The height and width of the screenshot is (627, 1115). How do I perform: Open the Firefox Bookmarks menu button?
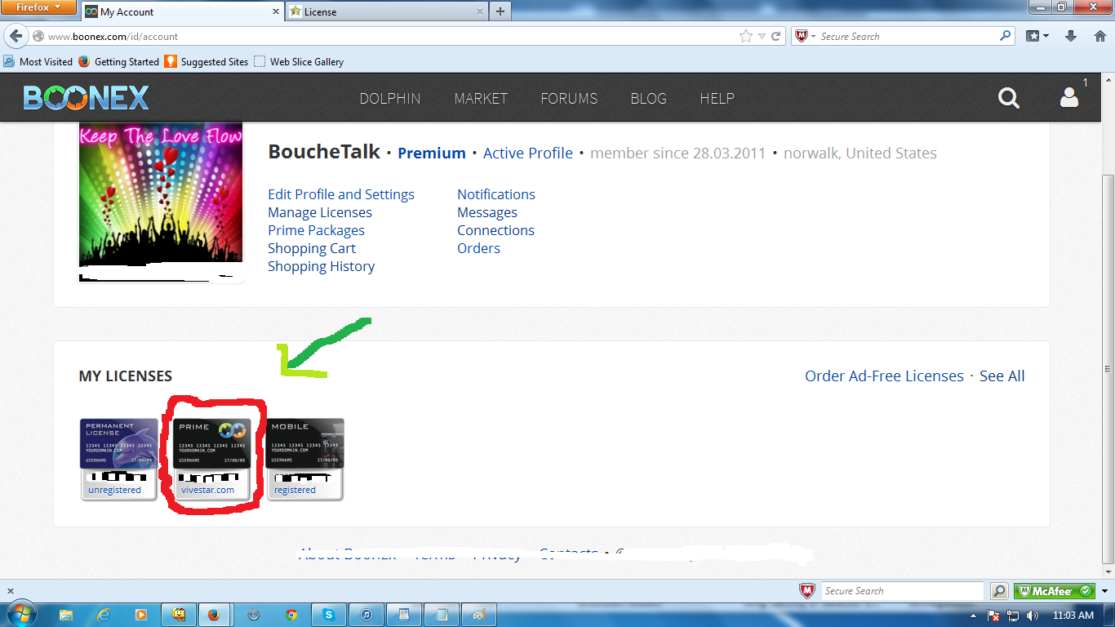tap(1037, 36)
